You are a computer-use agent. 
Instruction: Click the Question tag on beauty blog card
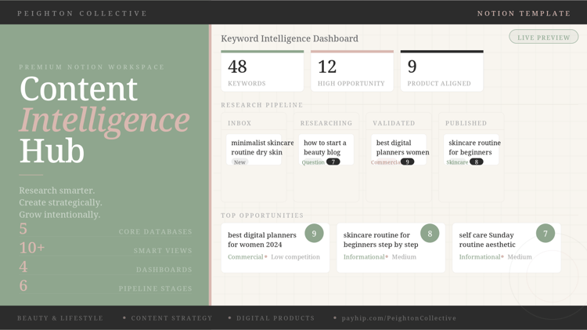point(313,162)
